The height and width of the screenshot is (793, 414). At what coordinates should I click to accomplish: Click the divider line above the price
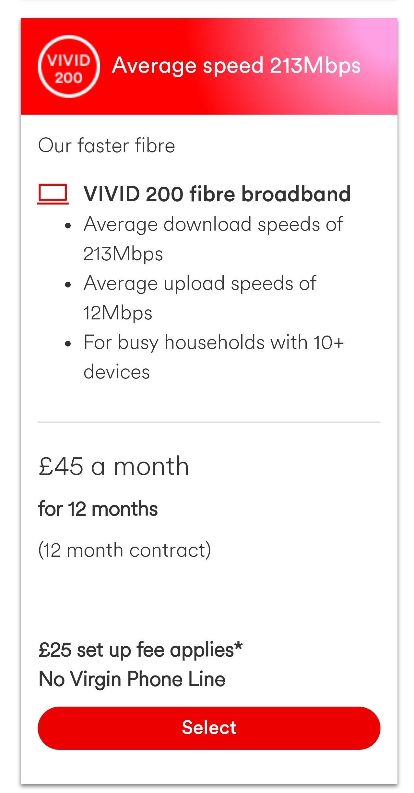[209, 422]
